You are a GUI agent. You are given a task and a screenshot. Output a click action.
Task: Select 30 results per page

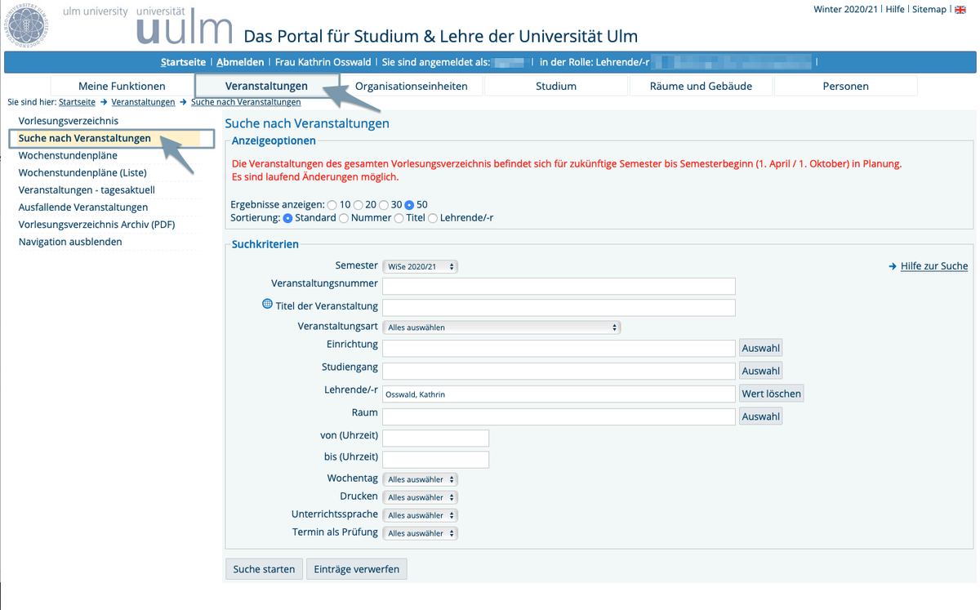[384, 204]
